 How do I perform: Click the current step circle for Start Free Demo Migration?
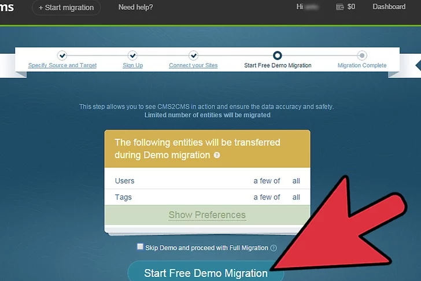(x=278, y=56)
